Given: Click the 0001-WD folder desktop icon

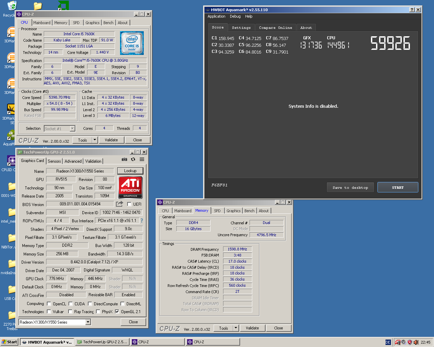Looking at the screenshot, I should [12, 186].
